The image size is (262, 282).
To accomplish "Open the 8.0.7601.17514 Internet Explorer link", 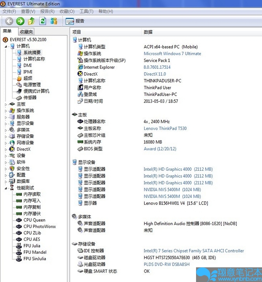I will [157, 67].
